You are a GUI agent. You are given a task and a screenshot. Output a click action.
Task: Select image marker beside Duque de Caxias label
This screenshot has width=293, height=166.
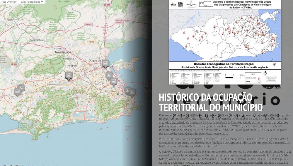click(105, 64)
